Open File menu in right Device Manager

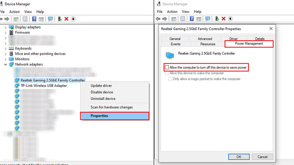click(x=160, y=12)
